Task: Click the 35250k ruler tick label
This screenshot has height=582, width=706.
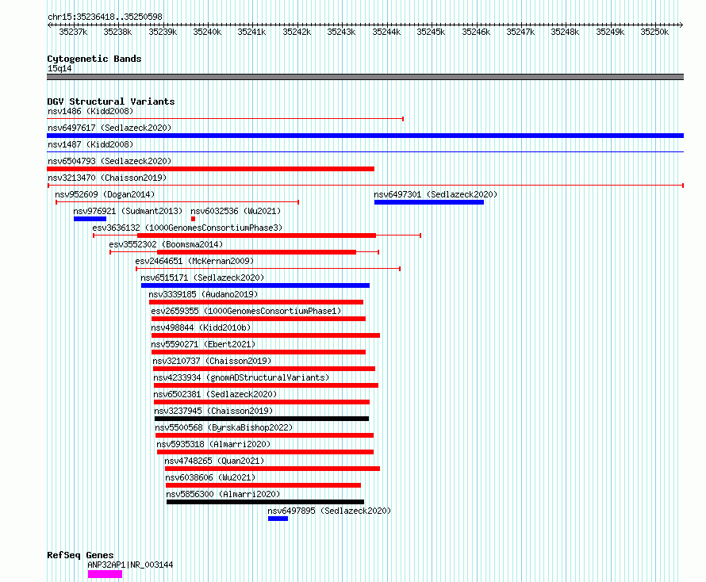Action: click(654, 32)
